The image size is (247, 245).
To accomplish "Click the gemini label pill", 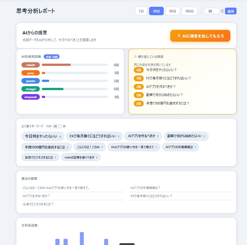I will tap(30, 81).
